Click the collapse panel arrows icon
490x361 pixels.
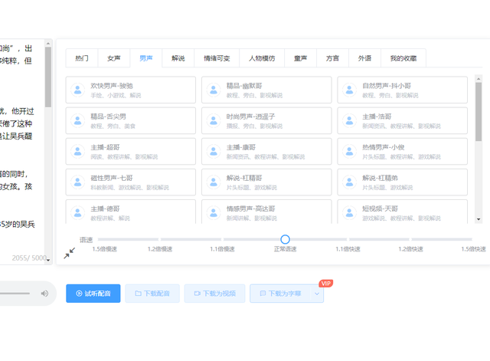pos(69,253)
